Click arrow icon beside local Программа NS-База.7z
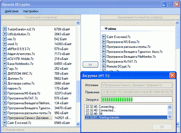Screen dimensions: 181x133 (4, 93)
